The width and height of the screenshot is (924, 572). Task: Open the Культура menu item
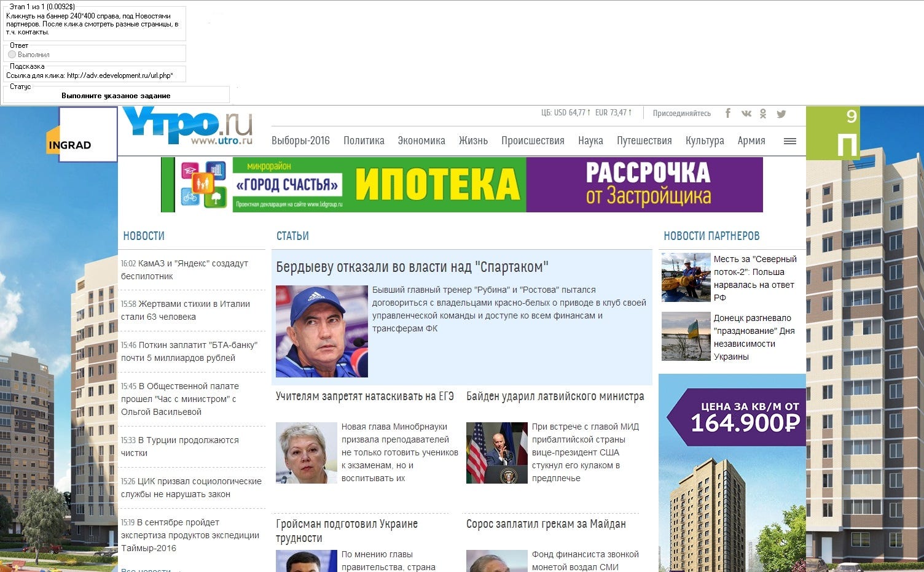[705, 141]
